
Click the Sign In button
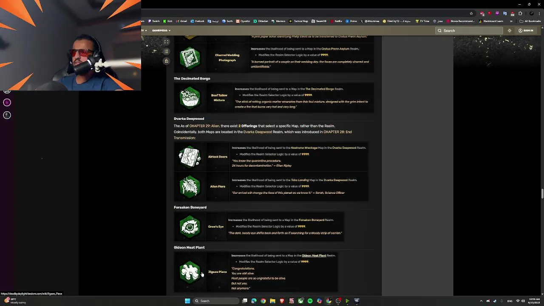click(526, 31)
